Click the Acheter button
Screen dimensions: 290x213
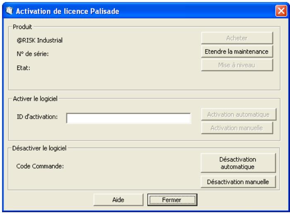[x=237, y=38]
